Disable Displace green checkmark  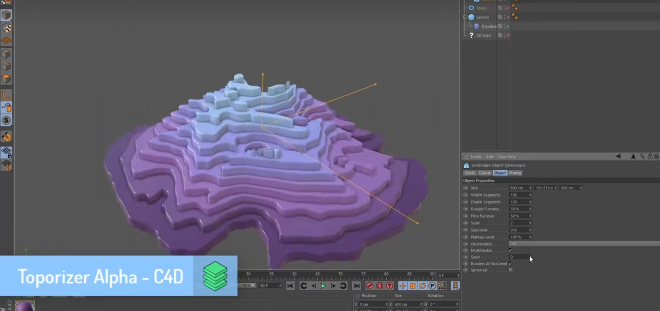pos(507,26)
